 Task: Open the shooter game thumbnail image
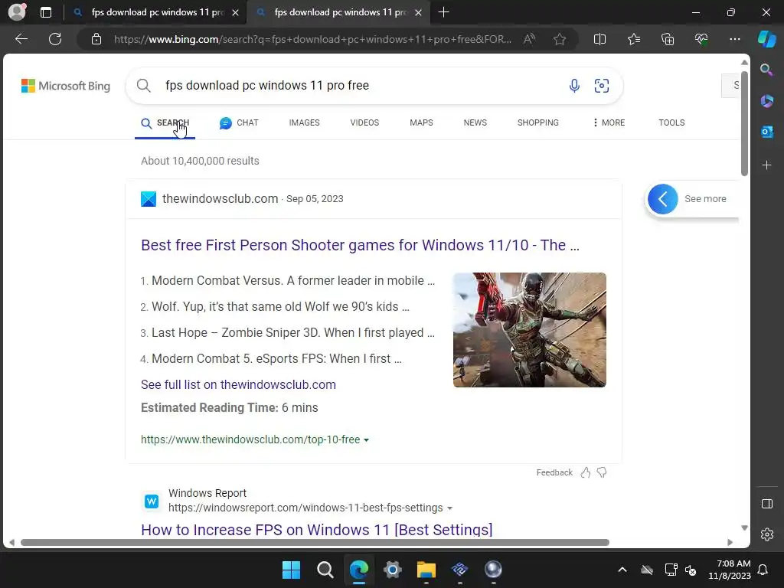coord(530,330)
